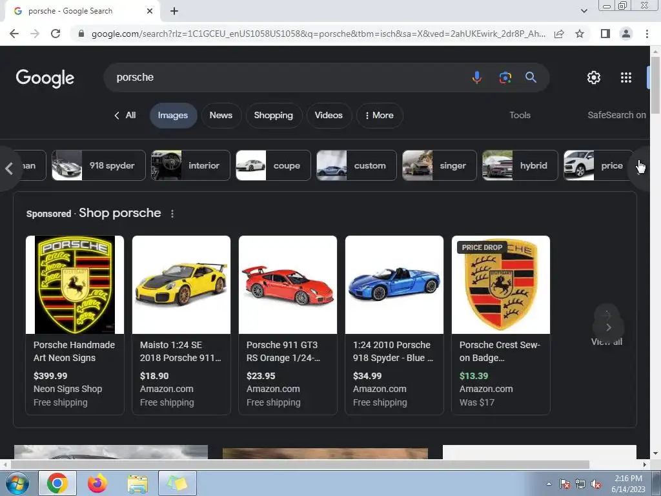Open the Chrome profile avatar
The image size is (661, 496).
[x=626, y=34]
